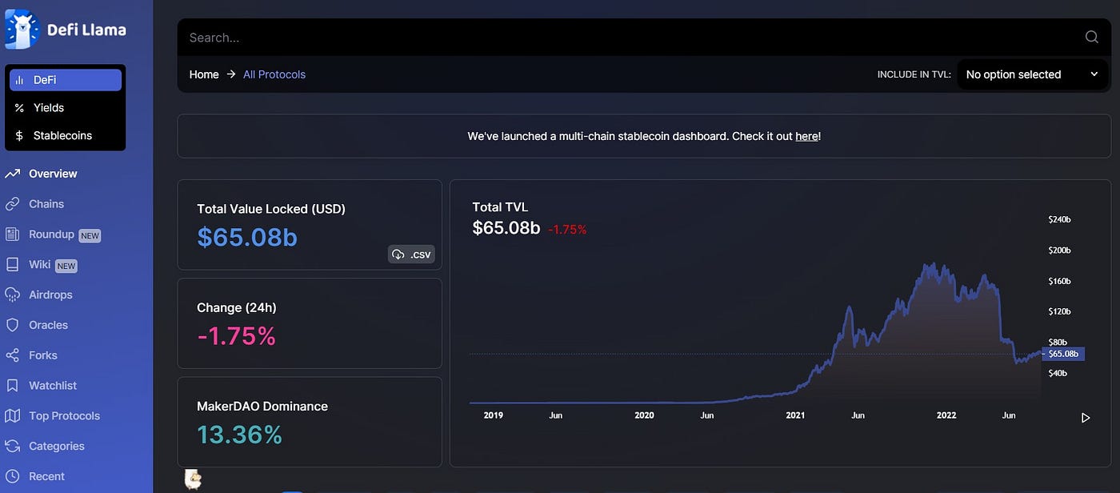Click the Airdrops cloud icon
1120x493 pixels.
(x=12, y=295)
